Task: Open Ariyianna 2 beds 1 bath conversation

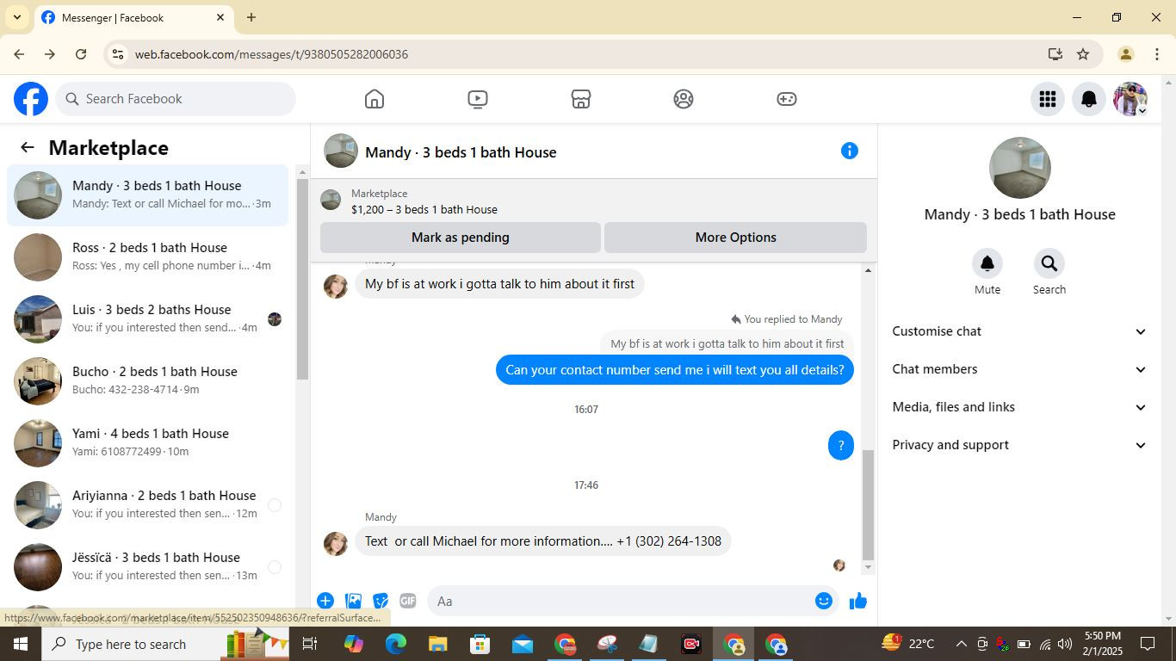Action: (x=148, y=505)
